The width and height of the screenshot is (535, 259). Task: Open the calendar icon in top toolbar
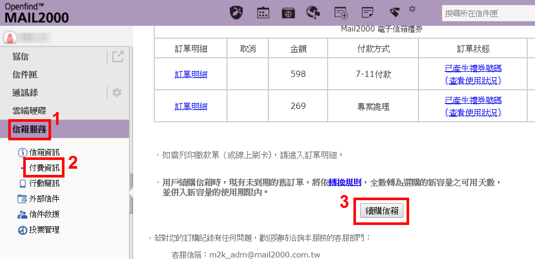[263, 13]
